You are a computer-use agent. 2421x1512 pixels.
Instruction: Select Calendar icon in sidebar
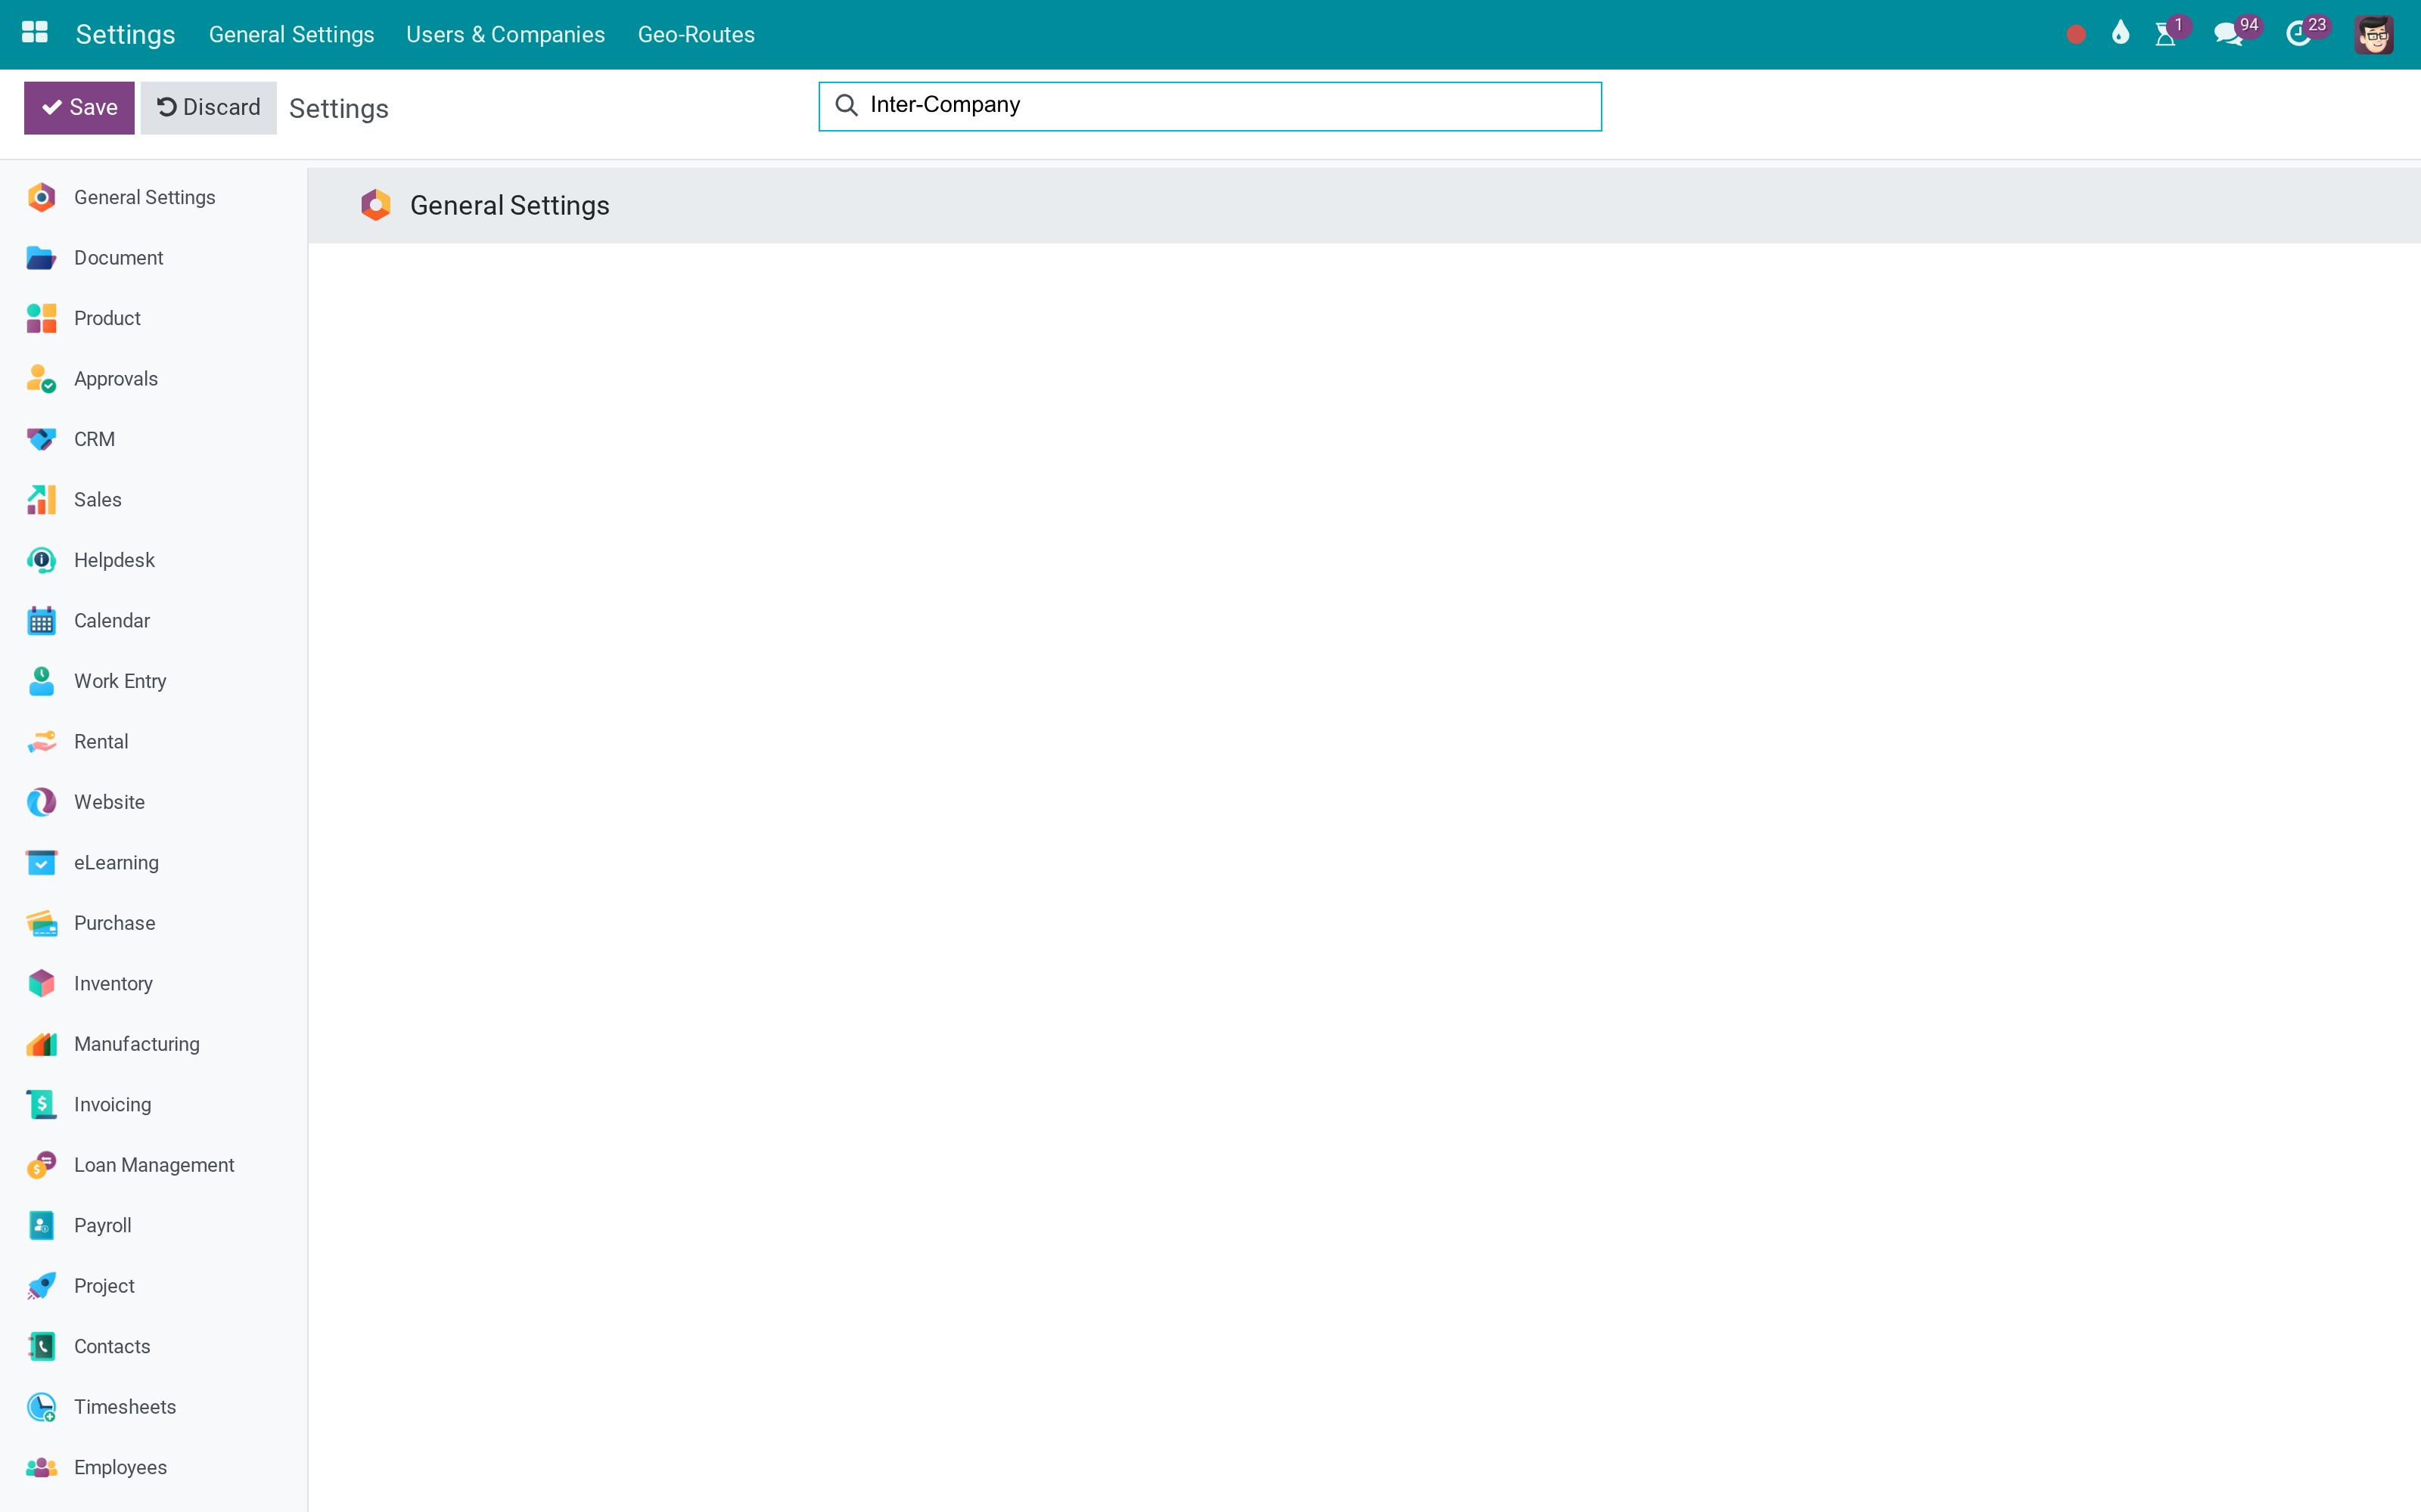[x=41, y=621]
